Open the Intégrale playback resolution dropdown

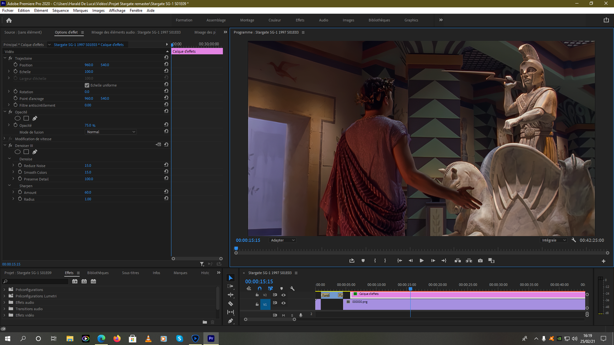point(554,240)
